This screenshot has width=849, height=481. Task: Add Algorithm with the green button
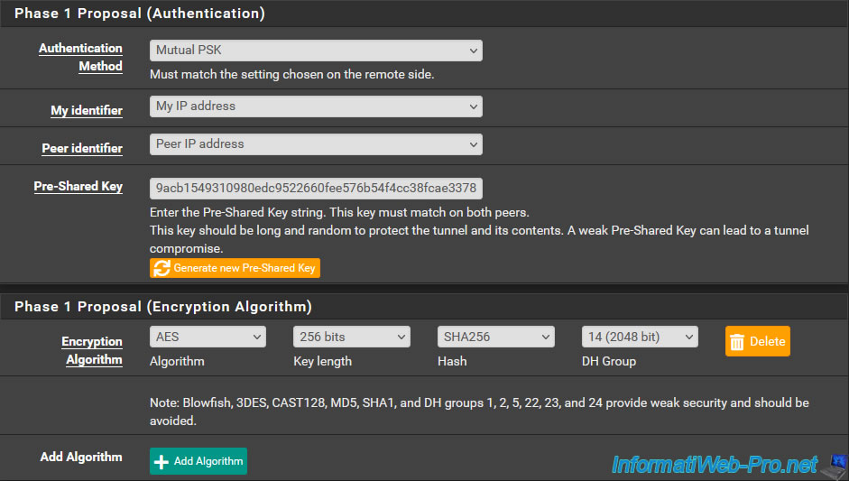click(198, 461)
